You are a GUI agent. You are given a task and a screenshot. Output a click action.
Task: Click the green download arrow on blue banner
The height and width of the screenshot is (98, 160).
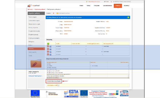click(128, 18)
